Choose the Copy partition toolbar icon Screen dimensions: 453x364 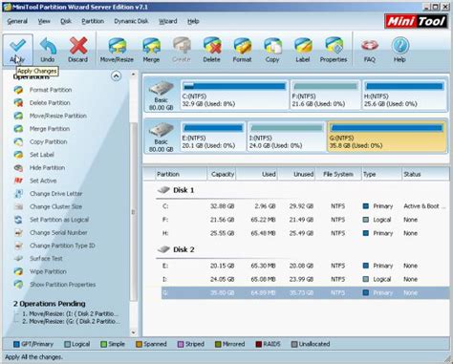272,50
